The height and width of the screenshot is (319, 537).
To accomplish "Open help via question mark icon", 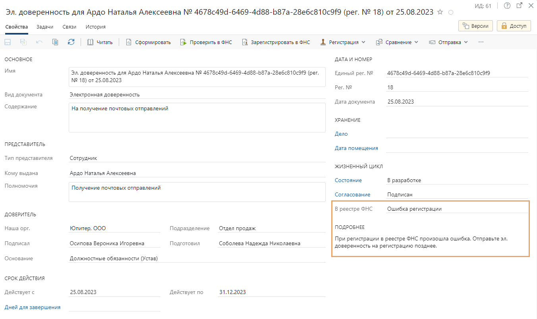I will [x=507, y=6].
